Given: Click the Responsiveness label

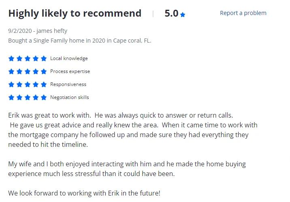Looking at the screenshot, I should (x=68, y=84).
